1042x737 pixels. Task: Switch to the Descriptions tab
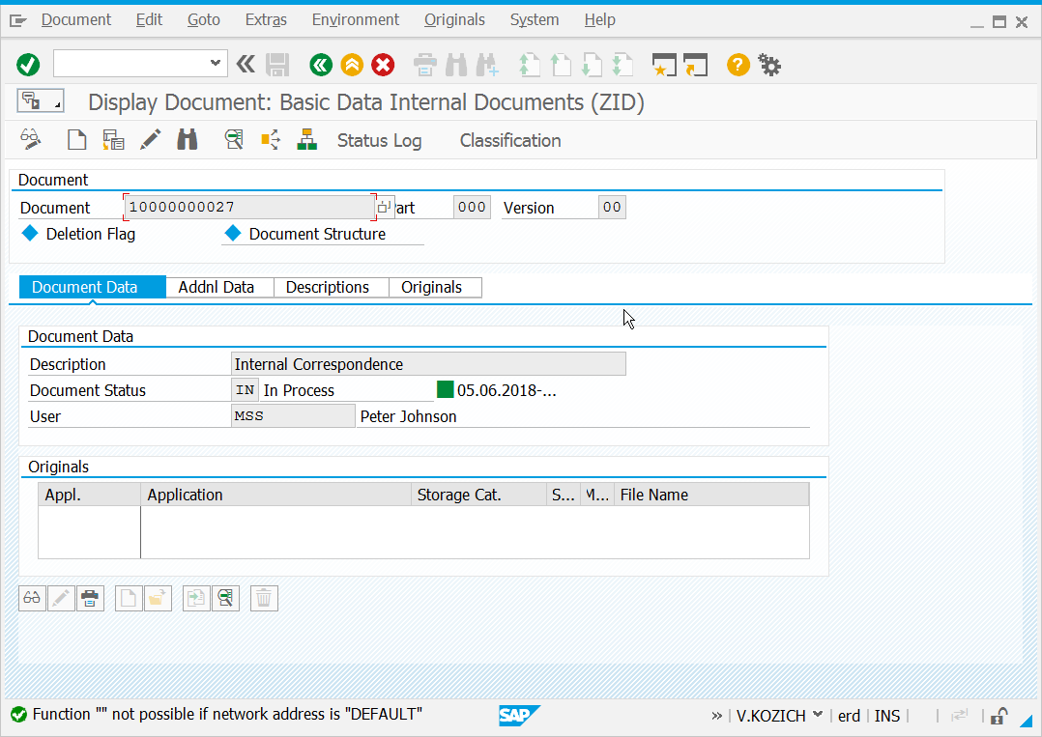(x=331, y=287)
